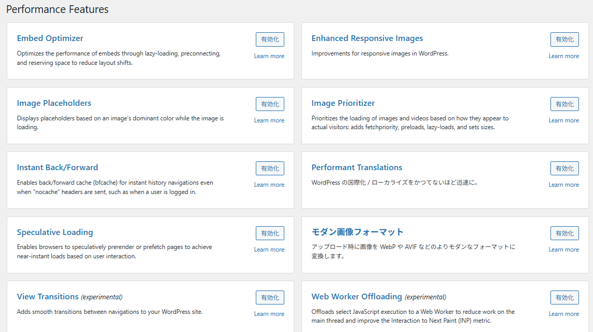Activate the Embed Optimizer feature
This screenshot has height=332, width=593.
tap(270, 39)
